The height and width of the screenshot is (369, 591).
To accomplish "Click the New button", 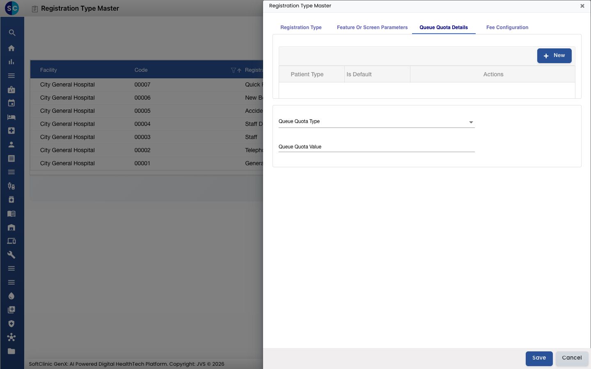I will pyautogui.click(x=554, y=56).
